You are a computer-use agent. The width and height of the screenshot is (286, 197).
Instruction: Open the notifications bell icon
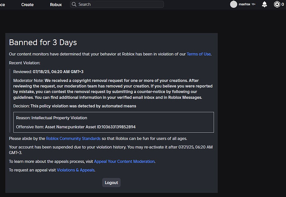point(264,5)
